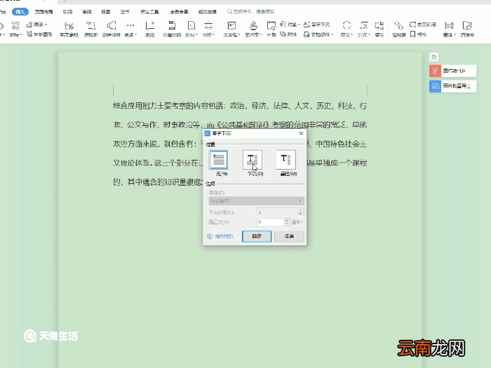Insert an Attachment (附件)
Image resolution: width=491 pixels, height=368 pixels.
288,34
